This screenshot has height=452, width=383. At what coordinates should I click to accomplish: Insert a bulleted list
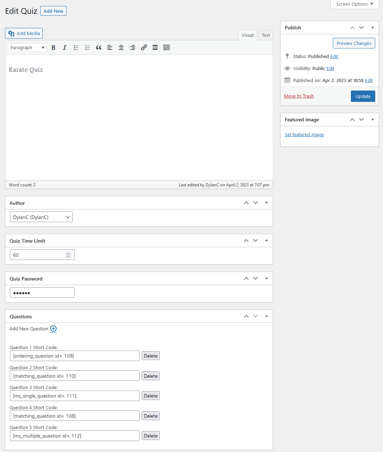[76, 48]
